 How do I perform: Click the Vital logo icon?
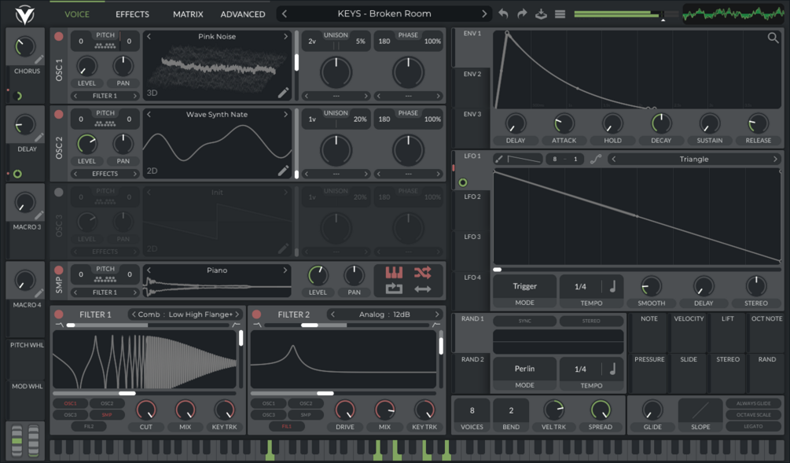24,15
